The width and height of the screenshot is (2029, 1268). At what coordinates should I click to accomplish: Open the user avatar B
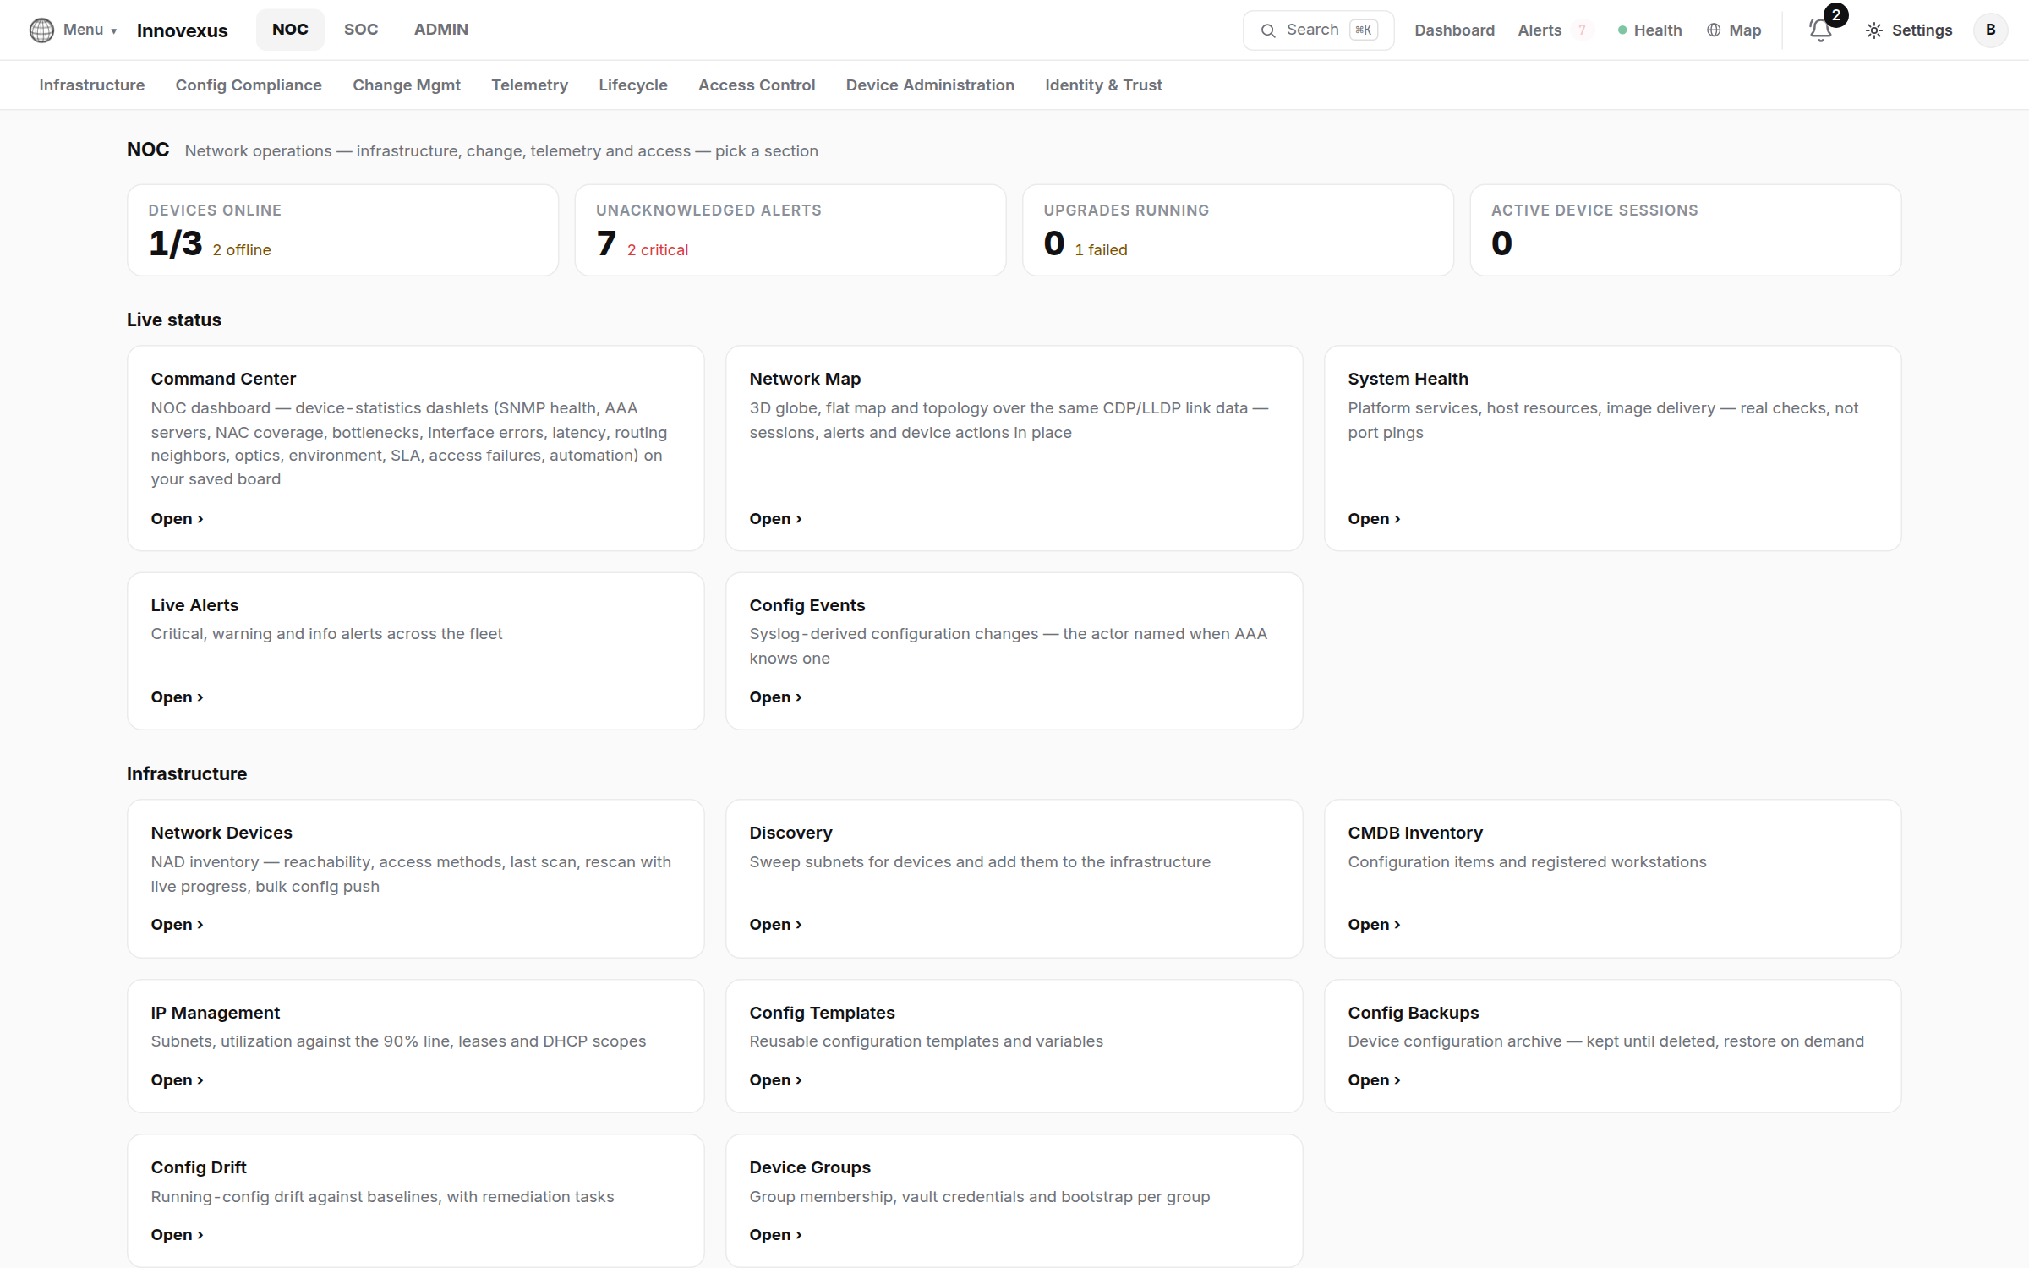[x=1990, y=30]
